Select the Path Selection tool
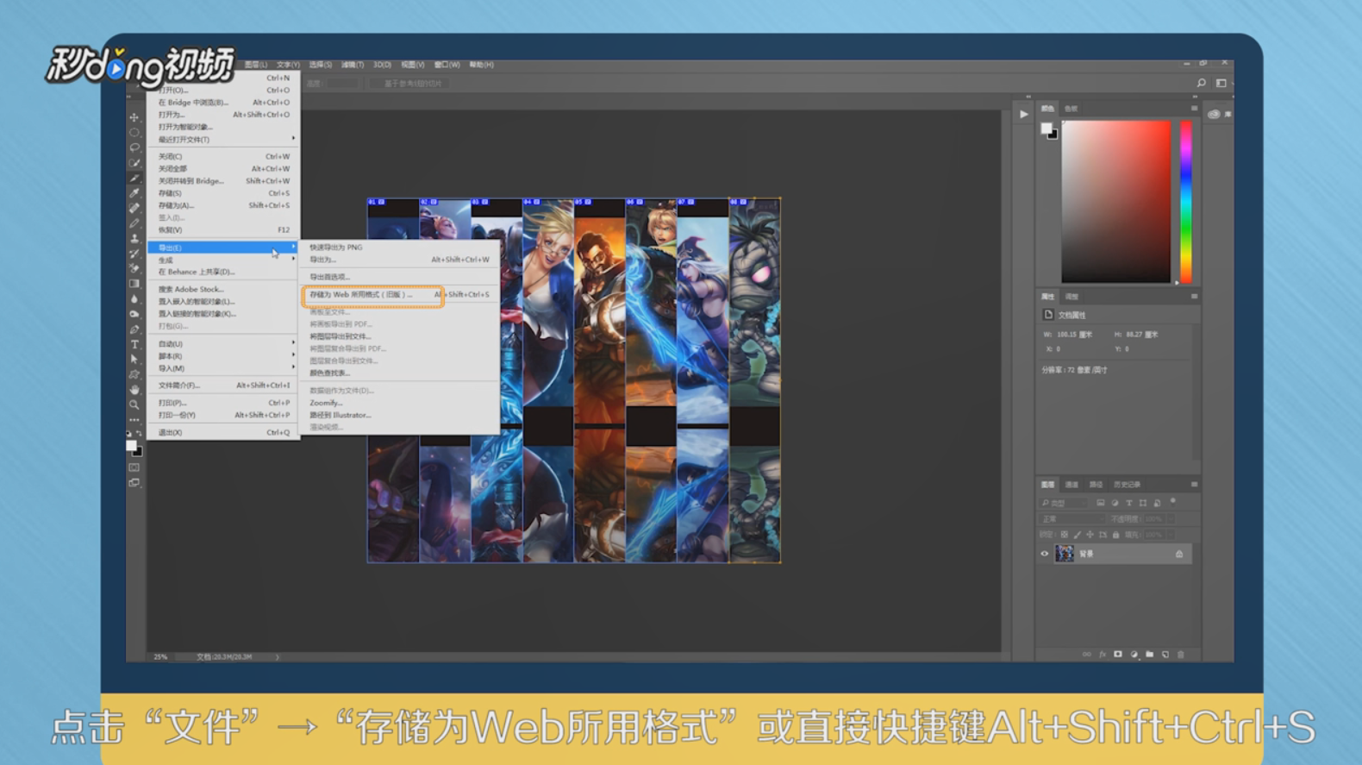 (x=134, y=359)
